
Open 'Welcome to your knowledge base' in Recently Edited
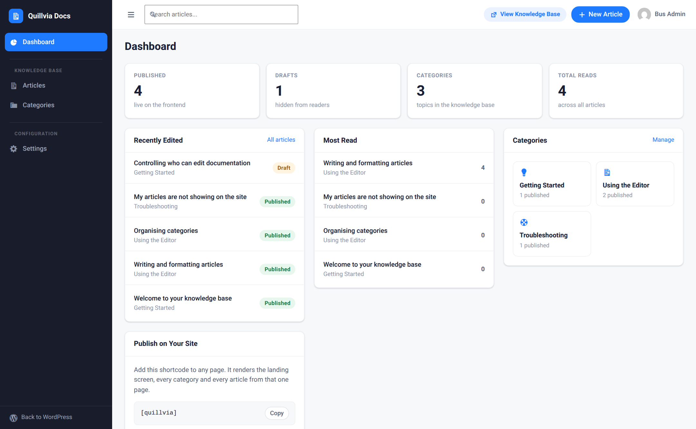pos(183,299)
